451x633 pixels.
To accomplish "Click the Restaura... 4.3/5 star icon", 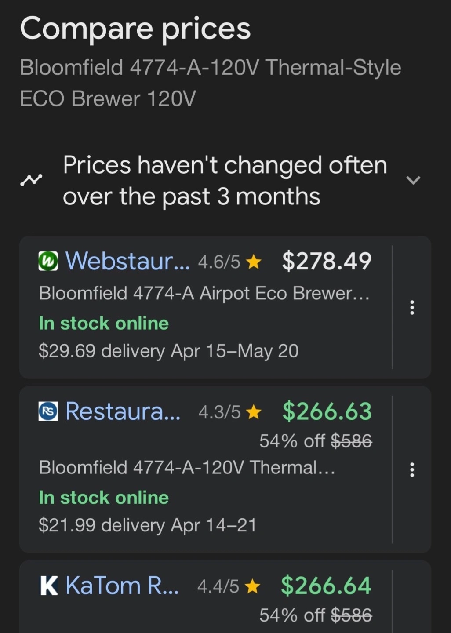I will pos(254,412).
